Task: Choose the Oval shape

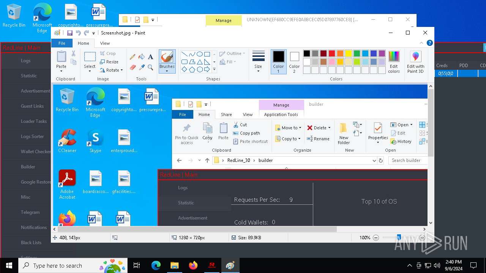Action: click(199, 54)
